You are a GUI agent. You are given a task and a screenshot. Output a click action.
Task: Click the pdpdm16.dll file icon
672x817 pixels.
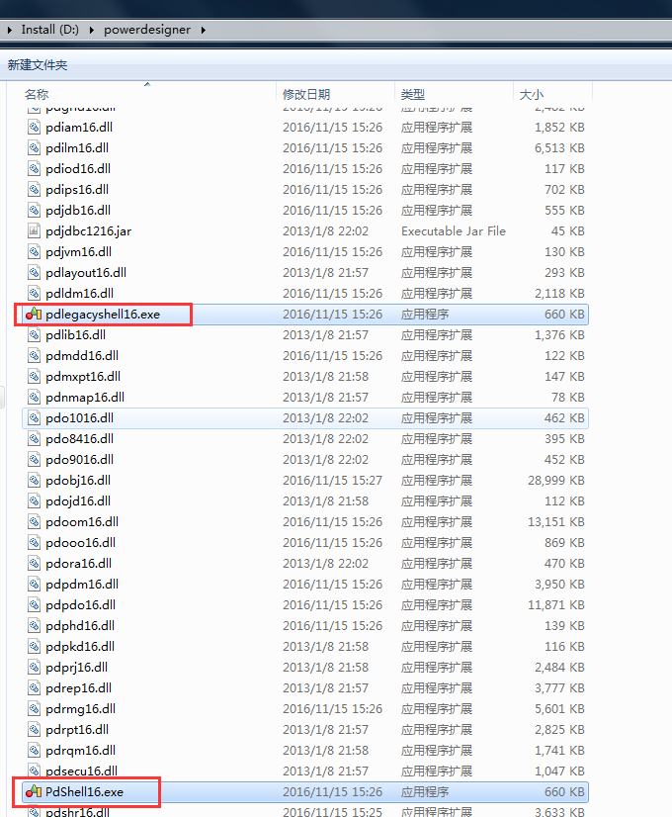pyautogui.click(x=34, y=585)
